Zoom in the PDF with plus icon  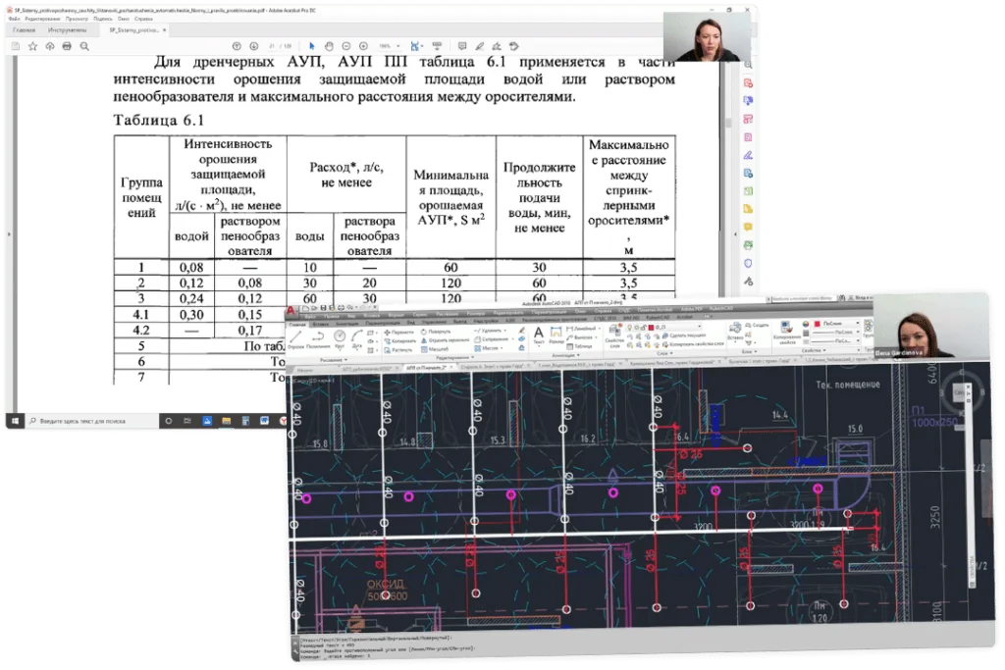coord(363,46)
